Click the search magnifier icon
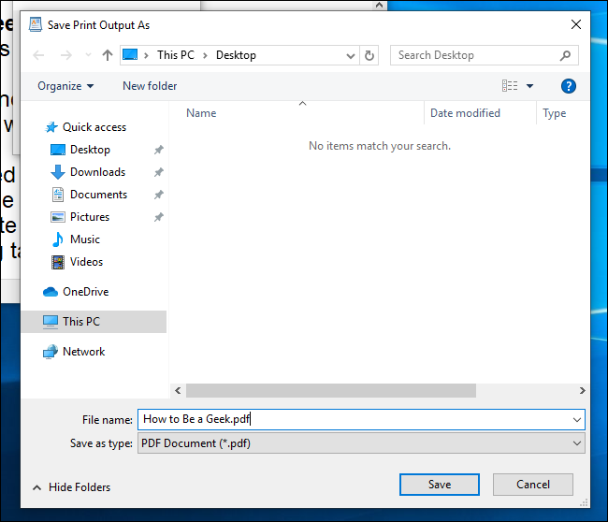The height and width of the screenshot is (522, 608). tap(566, 55)
